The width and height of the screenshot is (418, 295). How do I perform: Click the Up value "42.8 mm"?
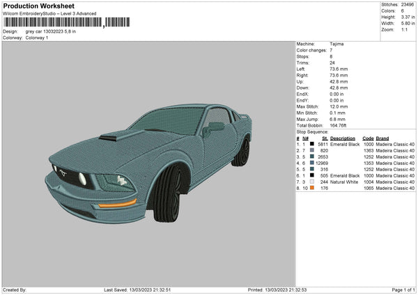[x=339, y=81]
